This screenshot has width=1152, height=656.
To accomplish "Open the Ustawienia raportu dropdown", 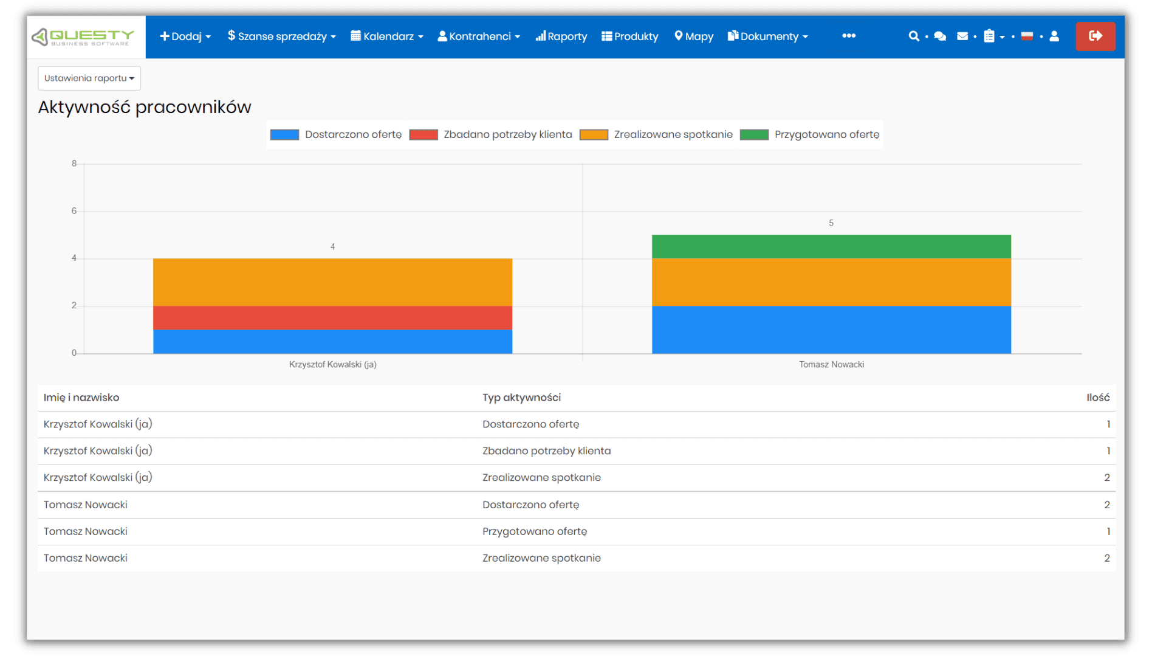I will (89, 78).
